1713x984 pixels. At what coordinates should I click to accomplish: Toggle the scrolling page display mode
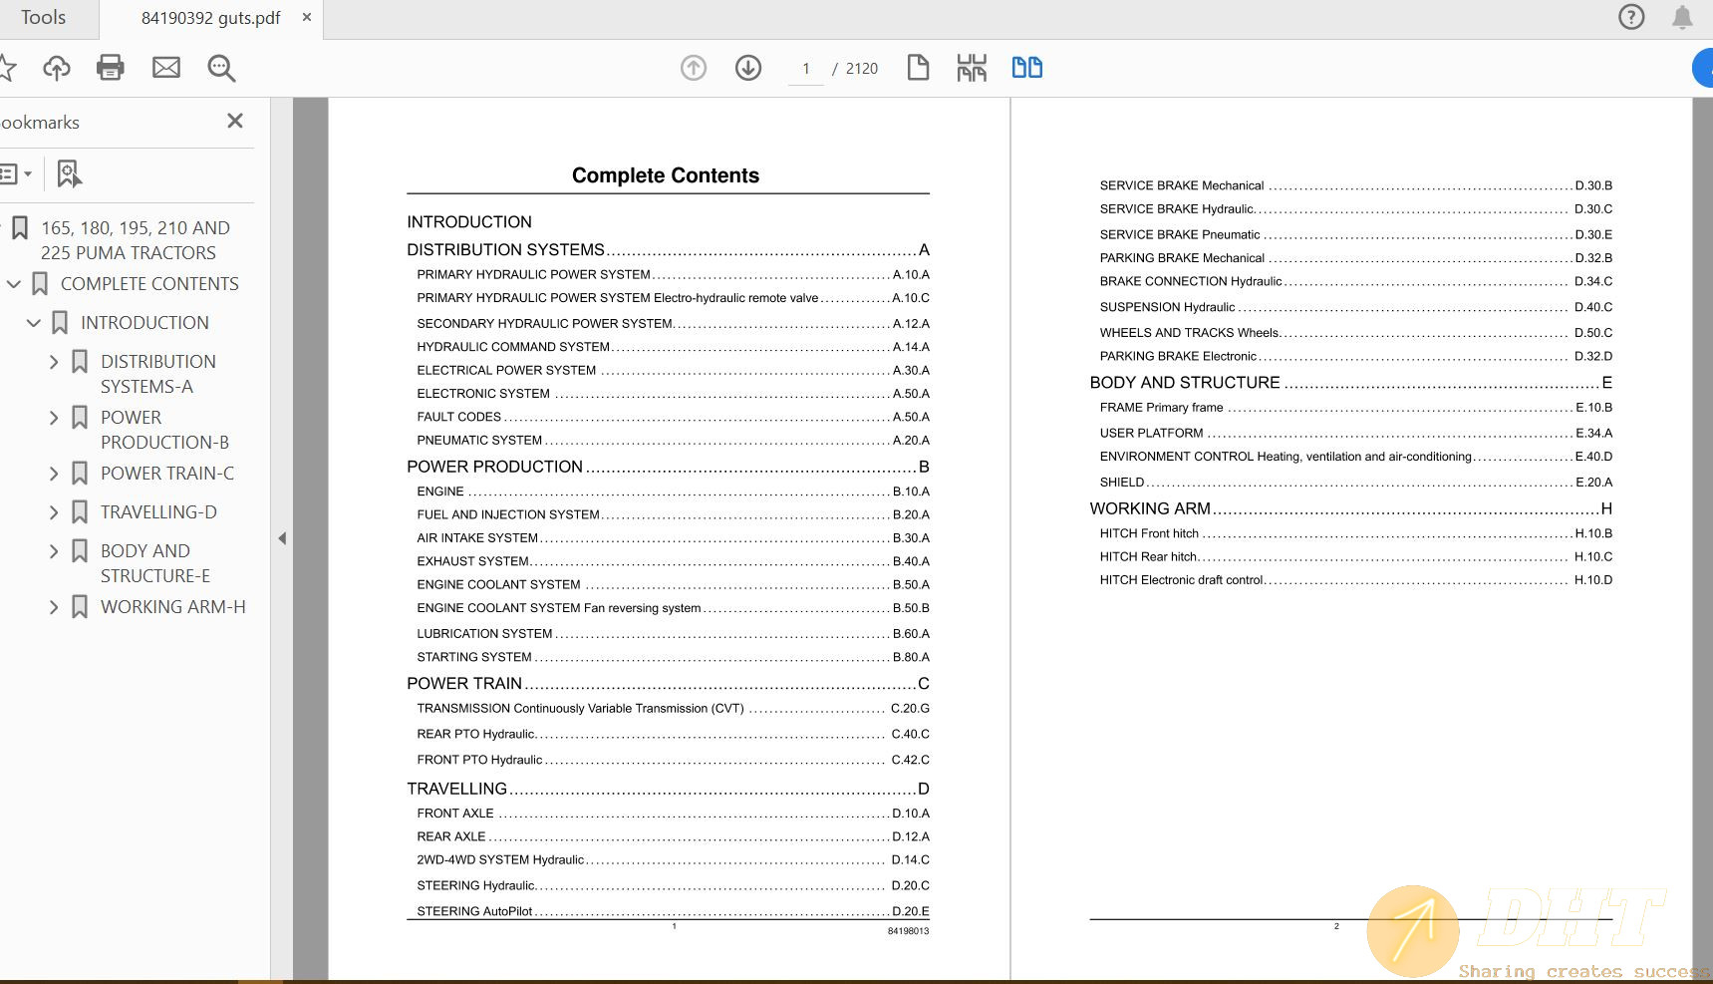(x=972, y=68)
